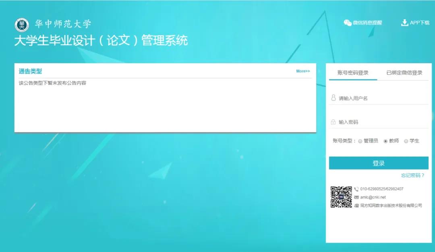Select the 管理员 account type radio button
This screenshot has height=252, width=435.
pos(360,141)
